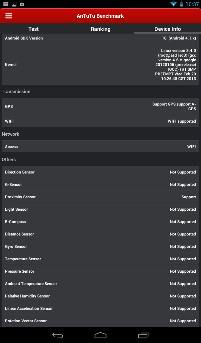The image size is (201, 343).
Task: Select the Gyro Sensor row
Action: pos(100,247)
